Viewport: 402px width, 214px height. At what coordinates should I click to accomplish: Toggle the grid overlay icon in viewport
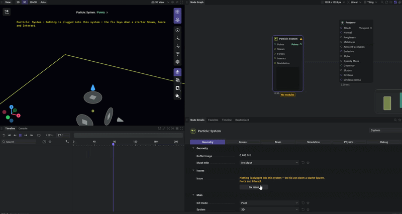coord(177,12)
